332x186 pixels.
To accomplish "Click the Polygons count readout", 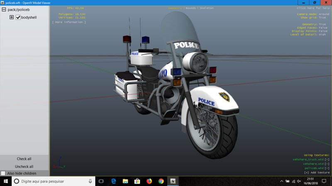I will coord(72,14).
